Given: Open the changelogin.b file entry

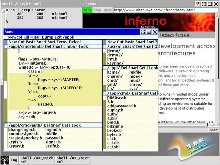Looking at the screenshot, I should (22, 130).
